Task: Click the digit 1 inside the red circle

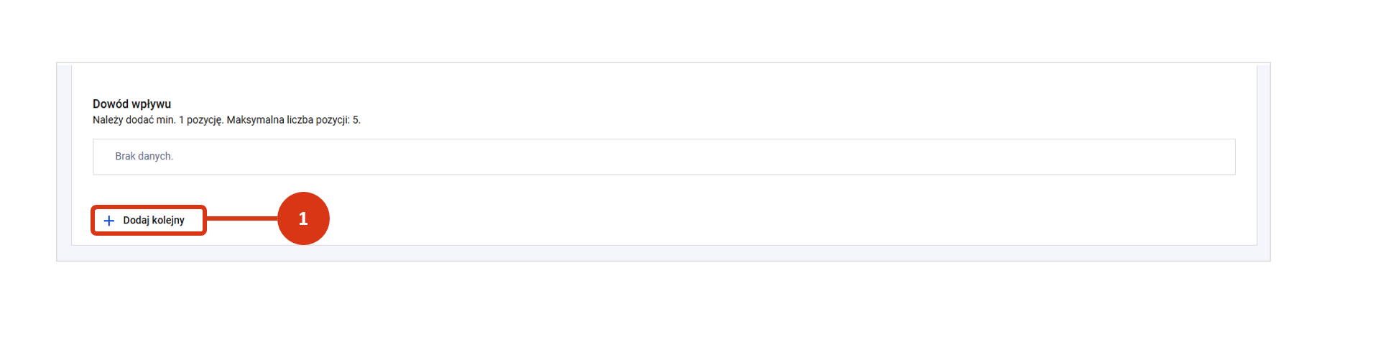Action: click(303, 218)
